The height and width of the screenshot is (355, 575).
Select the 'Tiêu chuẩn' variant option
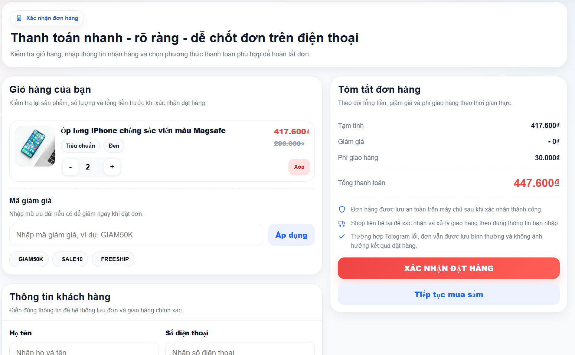[80, 145]
